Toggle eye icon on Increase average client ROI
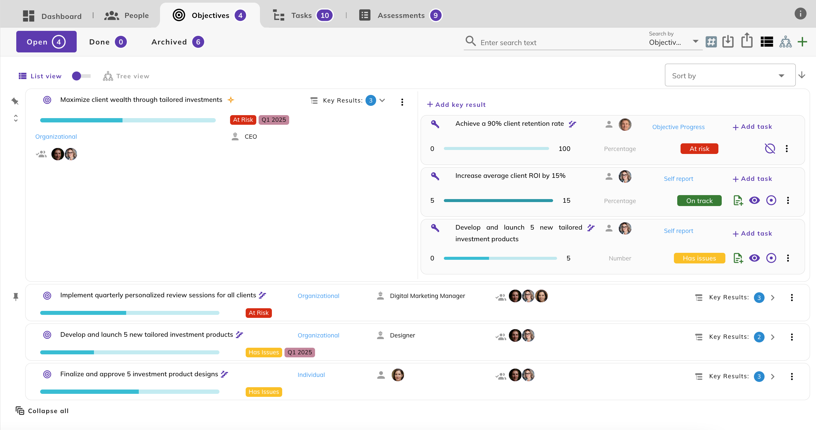Viewport: 816px width, 430px height. click(754, 200)
